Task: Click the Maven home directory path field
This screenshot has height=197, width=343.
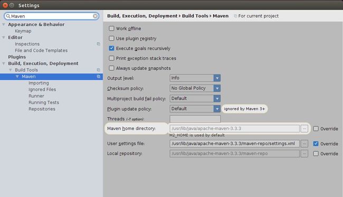Action: tap(234, 128)
